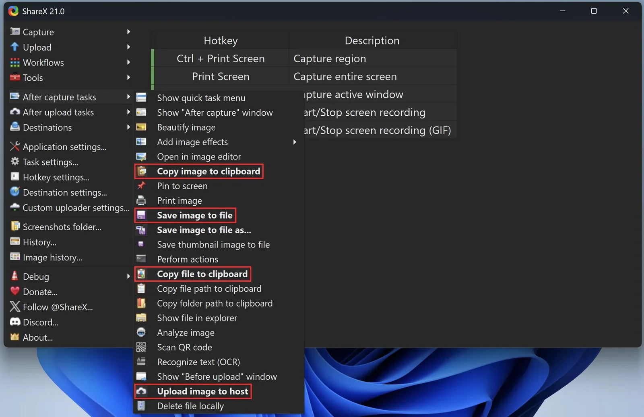644x417 pixels.
Task: Toggle Save image to file as... task
Action: pyautogui.click(x=219, y=230)
